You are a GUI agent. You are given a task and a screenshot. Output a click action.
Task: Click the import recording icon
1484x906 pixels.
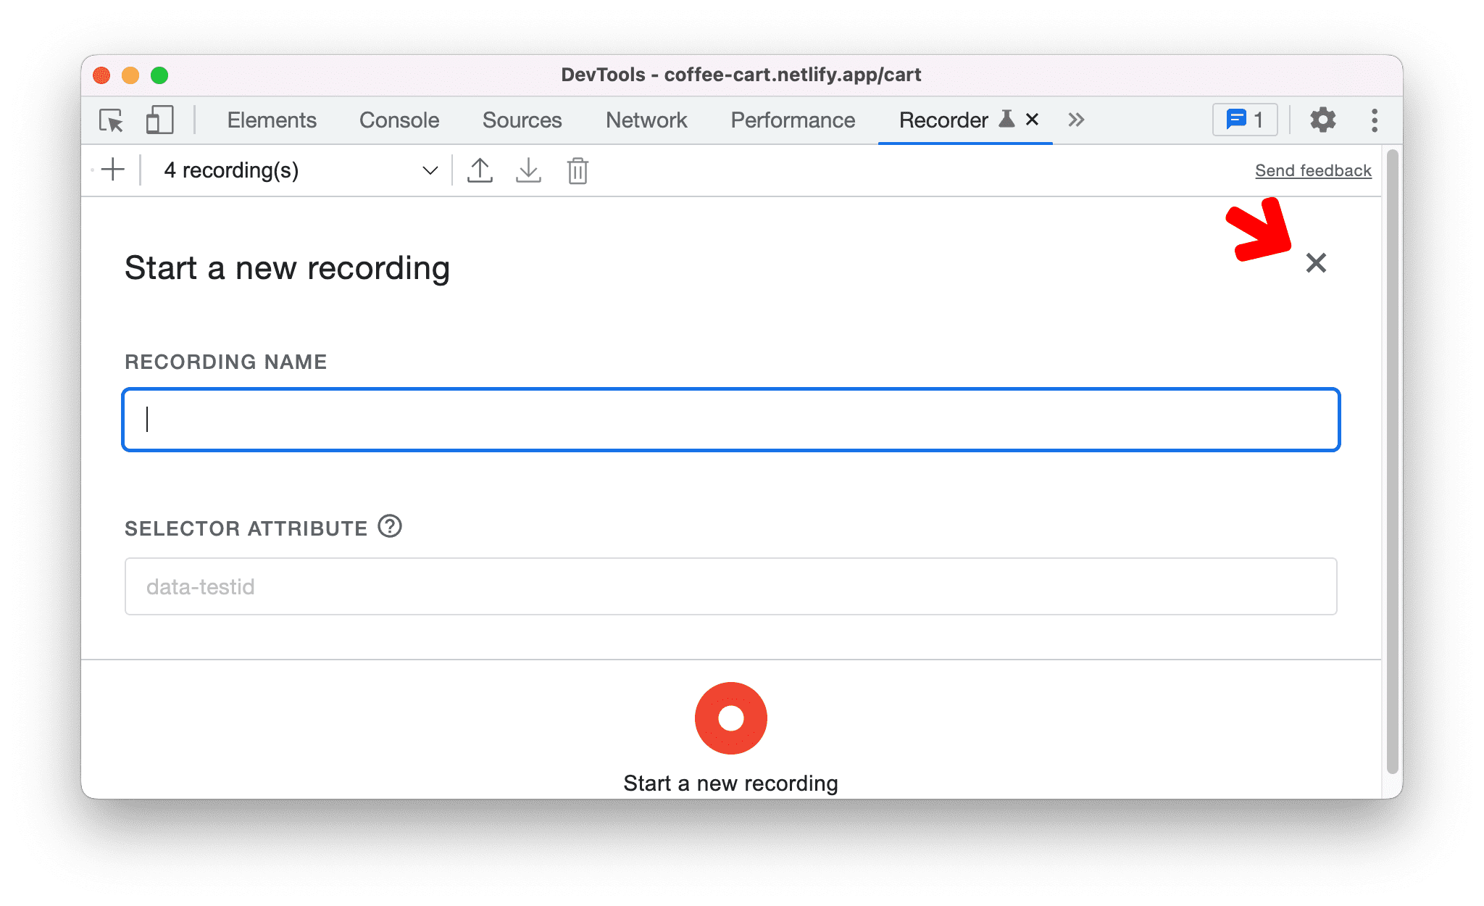point(529,170)
